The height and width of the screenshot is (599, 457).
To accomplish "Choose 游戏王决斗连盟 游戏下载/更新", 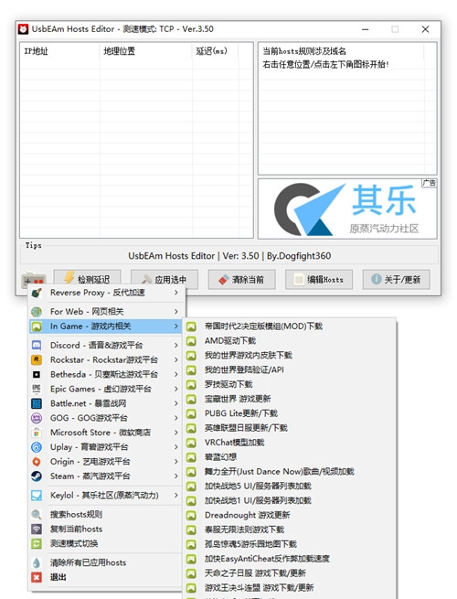I will tap(290, 587).
